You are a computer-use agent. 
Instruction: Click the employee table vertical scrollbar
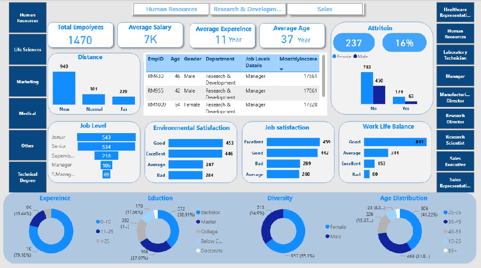[x=324, y=76]
